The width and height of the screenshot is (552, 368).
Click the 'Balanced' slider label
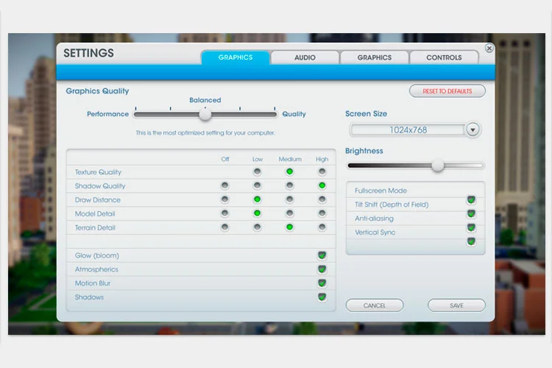[205, 100]
